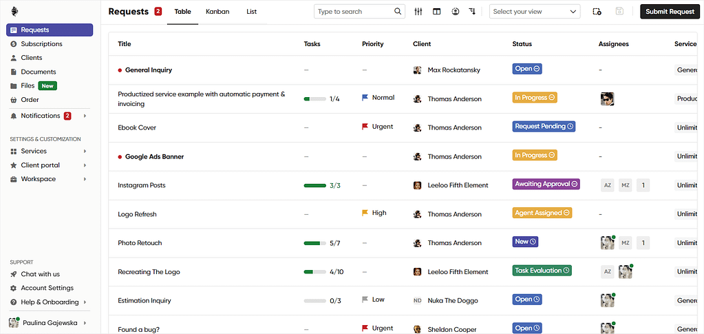This screenshot has height=334, width=704.
Task: Expand the Help & Onboarding arrow
Action: click(85, 302)
